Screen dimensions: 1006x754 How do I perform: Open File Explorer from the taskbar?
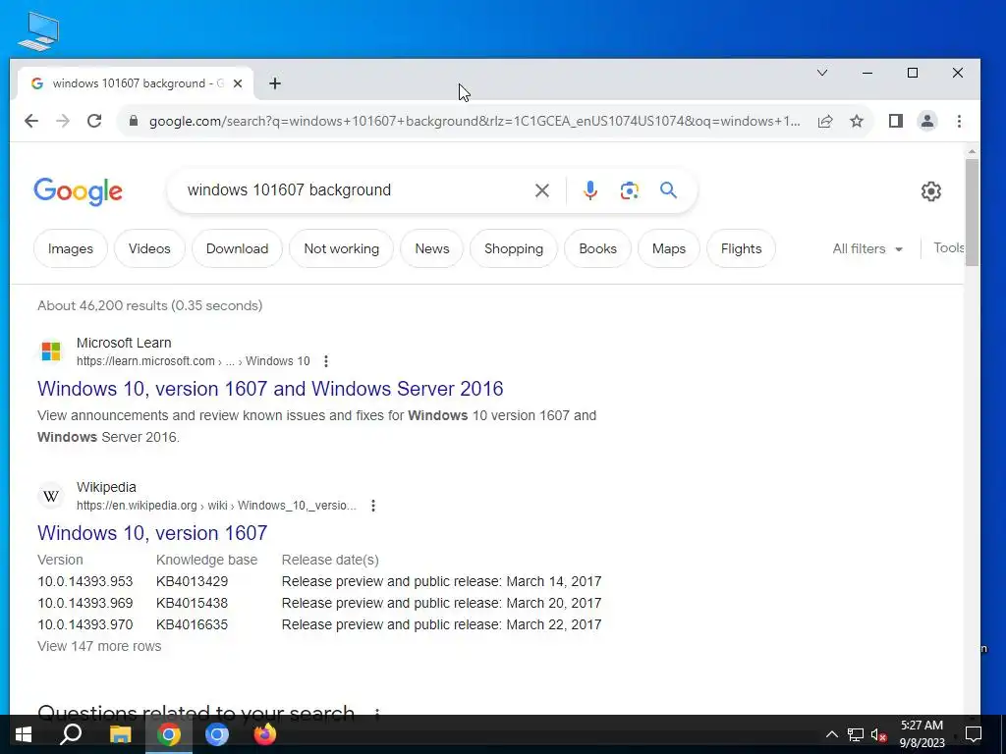[x=120, y=734]
